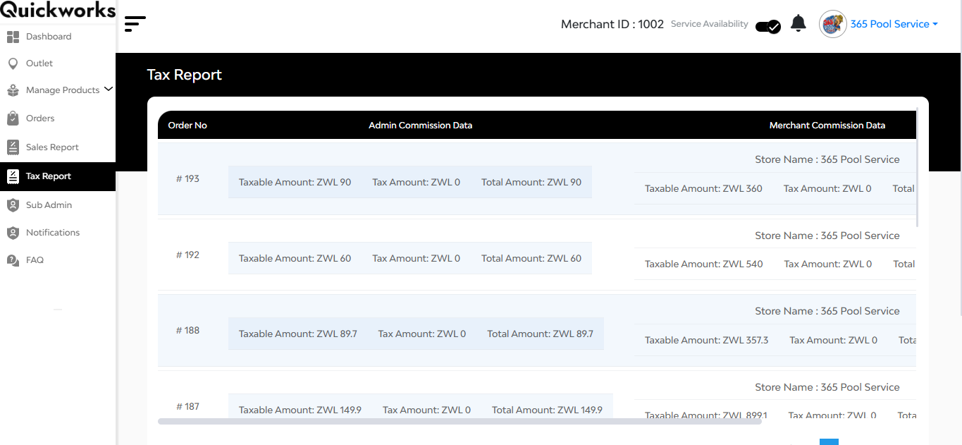Screen dimensions: 962x445
Task: Click the horizontal table scrollbar
Action: coord(460,421)
